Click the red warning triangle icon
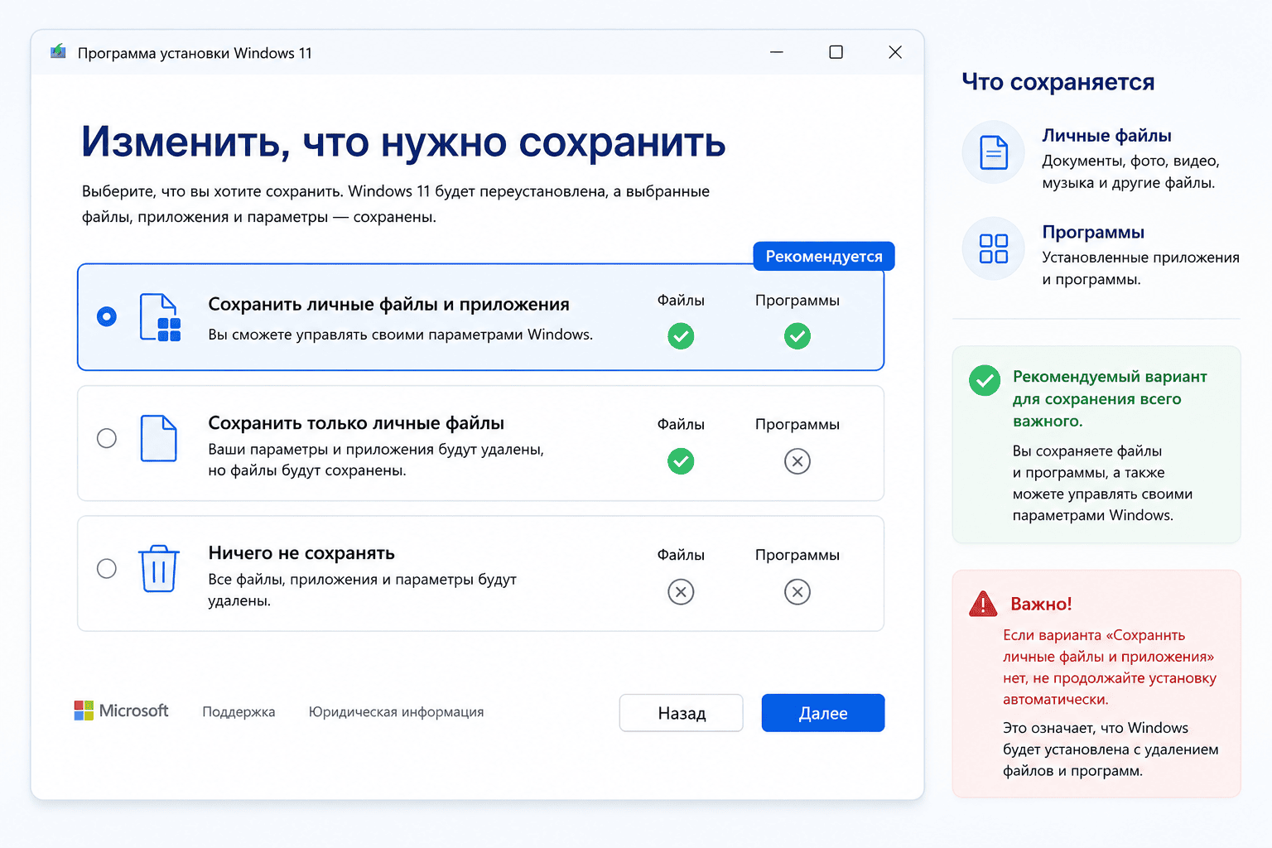The height and width of the screenshot is (848, 1272). click(x=983, y=604)
